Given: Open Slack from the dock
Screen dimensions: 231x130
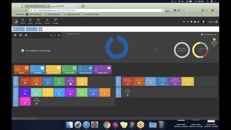Looking at the screenshot, I should coord(115,125).
